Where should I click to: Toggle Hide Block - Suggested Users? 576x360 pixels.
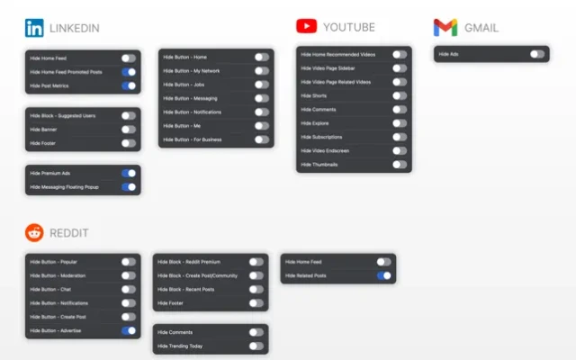click(x=129, y=115)
